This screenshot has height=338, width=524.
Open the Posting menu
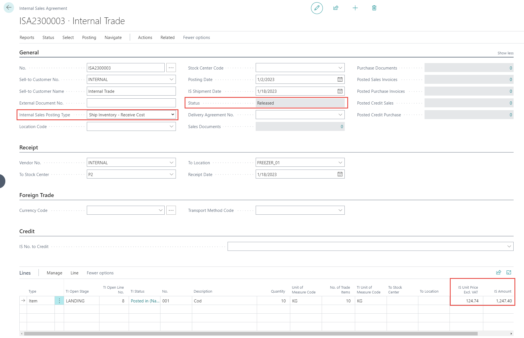(x=89, y=38)
